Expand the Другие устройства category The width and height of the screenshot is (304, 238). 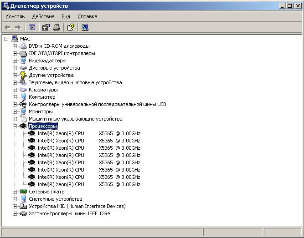click(x=15, y=75)
